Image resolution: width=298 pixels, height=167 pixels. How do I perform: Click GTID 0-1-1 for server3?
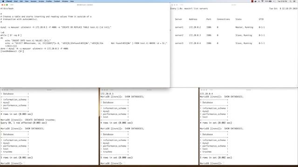pyautogui.click(x=262, y=43)
